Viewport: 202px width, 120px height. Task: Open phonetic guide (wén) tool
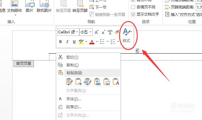110,32
